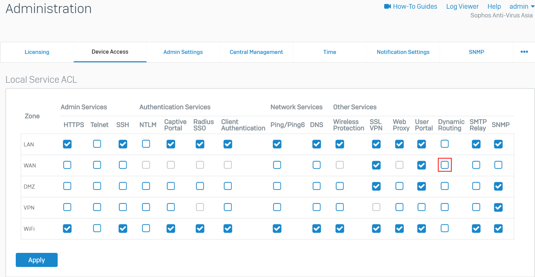The image size is (535, 277).
Task: Uncheck SSL VPN for the WAN zone
Action: coord(376,165)
